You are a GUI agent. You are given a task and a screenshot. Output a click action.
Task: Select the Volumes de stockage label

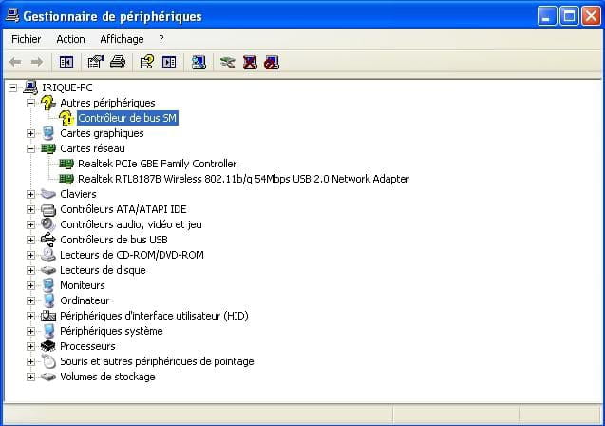[107, 377]
